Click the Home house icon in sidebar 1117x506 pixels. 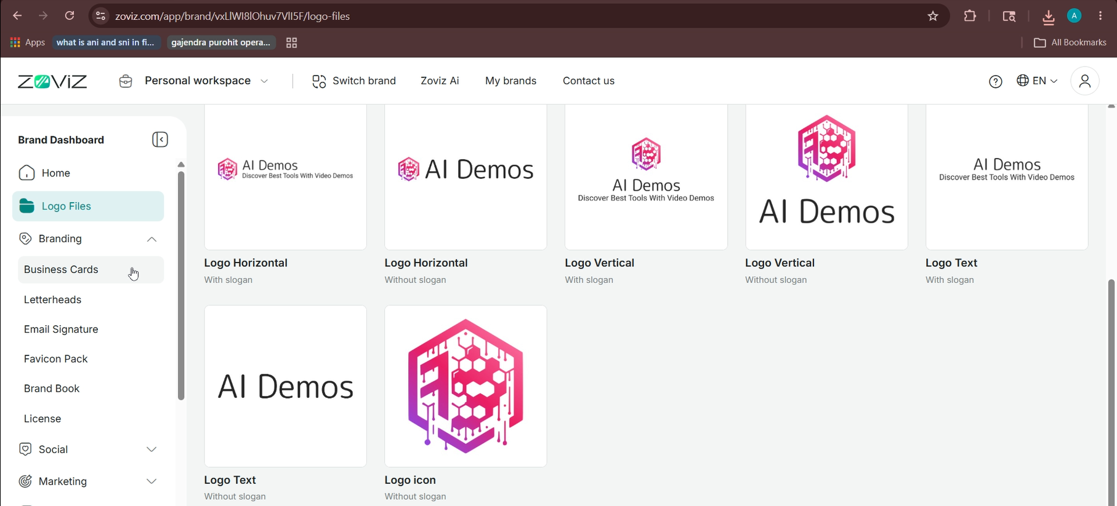pos(26,173)
